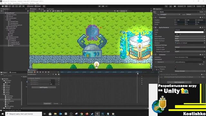206x116 pixels.
Task: Select the Rect tool in the toolbar
Action: [x=16, y=6]
